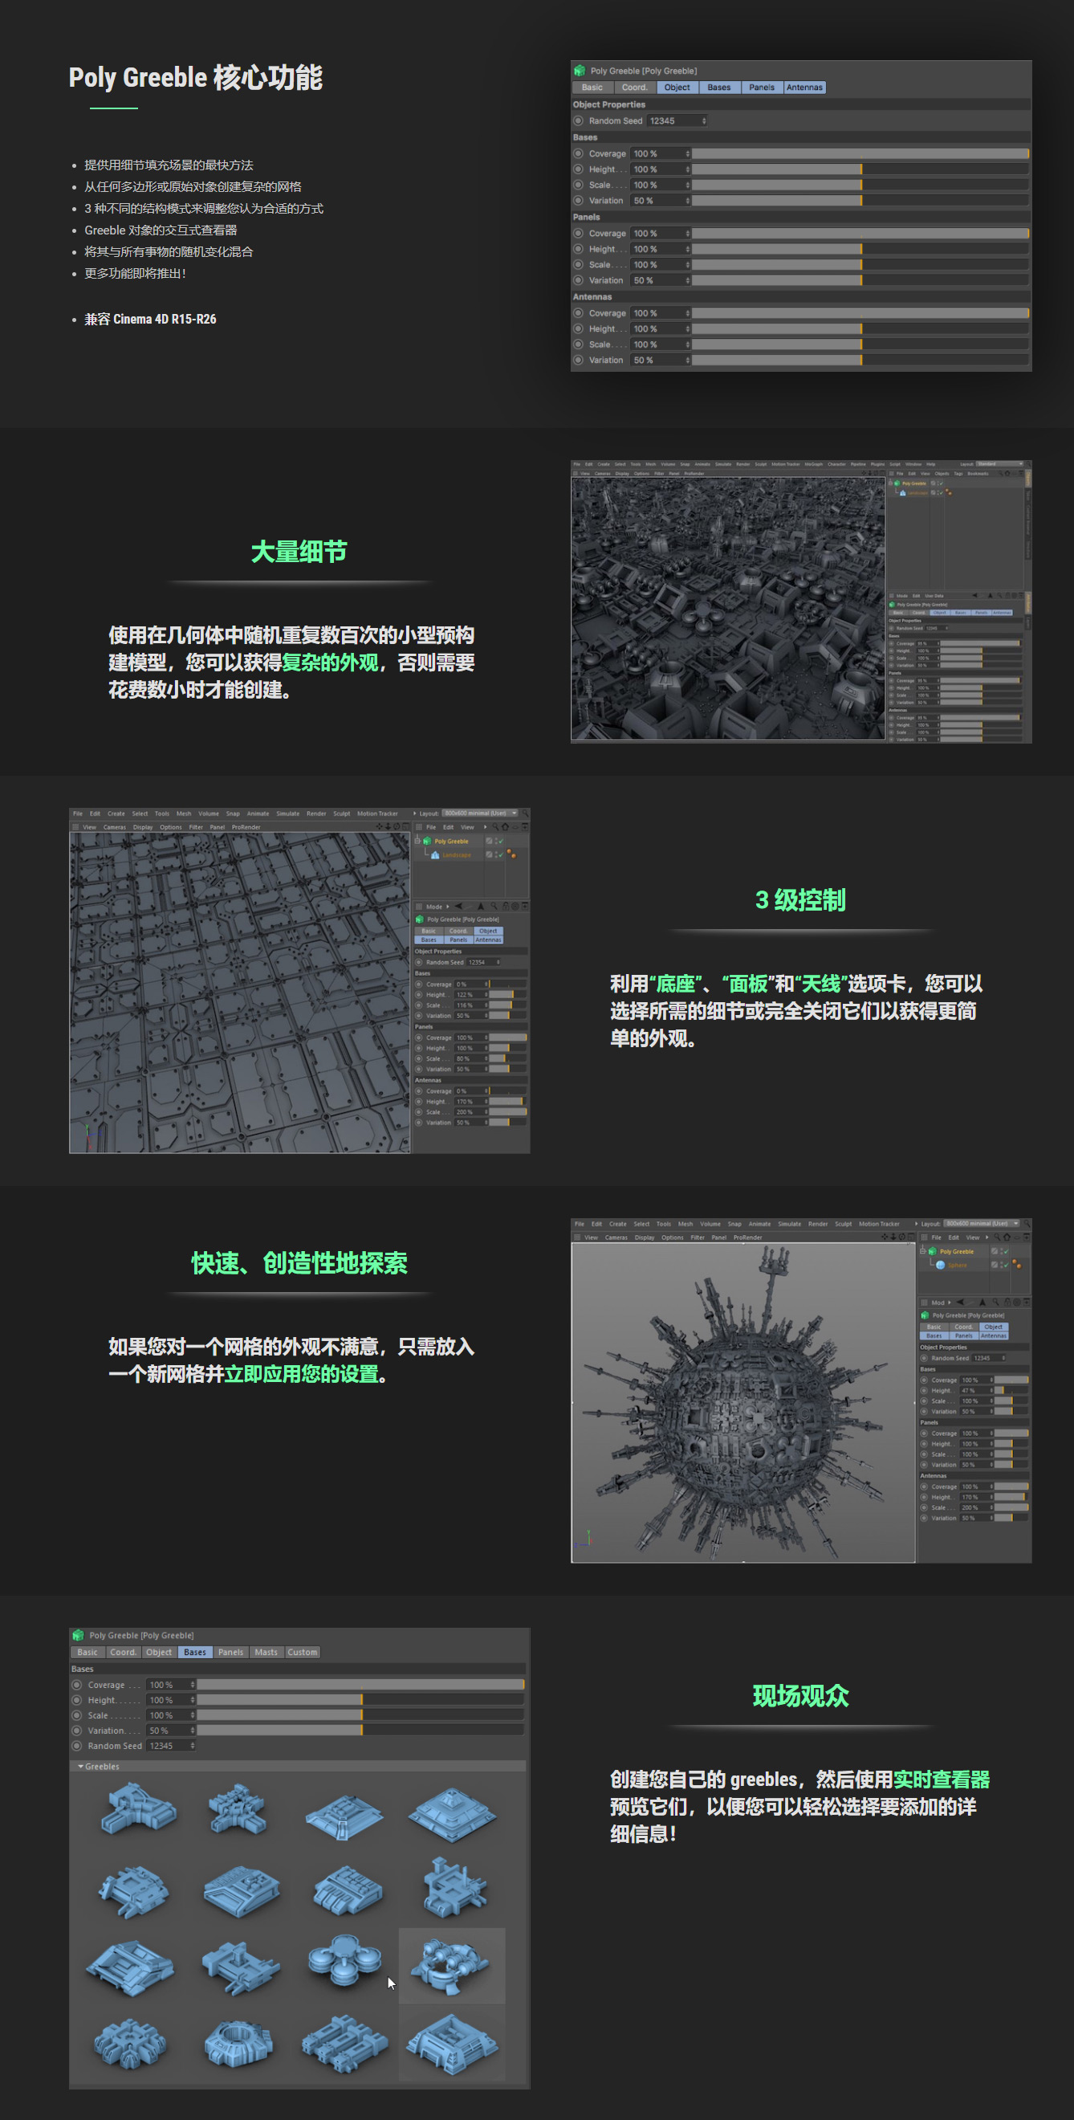Image resolution: width=1074 pixels, height=2120 pixels.
Task: Open Coord. tab in top panel
Action: tap(635, 88)
